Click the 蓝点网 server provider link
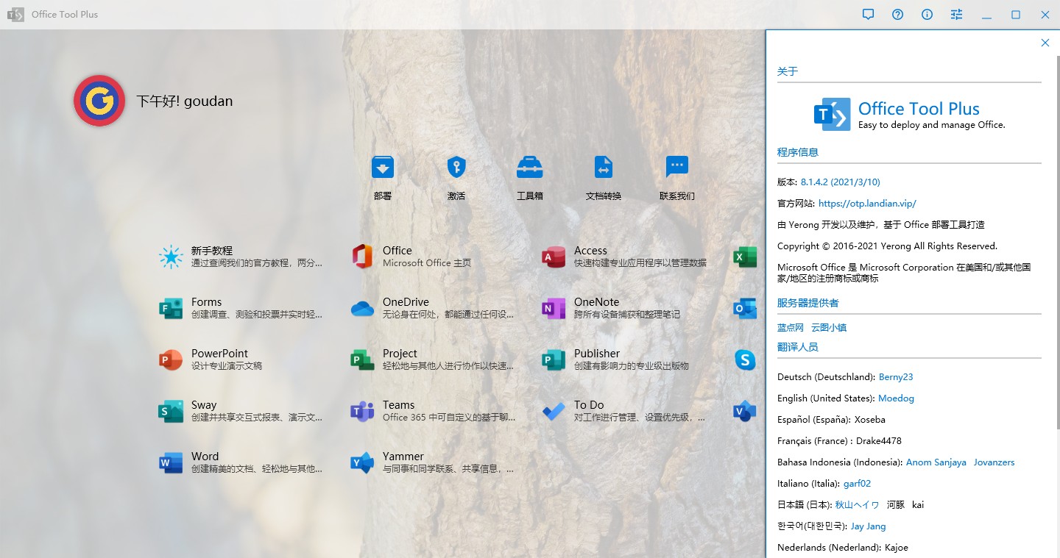The width and height of the screenshot is (1060, 558). coord(791,328)
